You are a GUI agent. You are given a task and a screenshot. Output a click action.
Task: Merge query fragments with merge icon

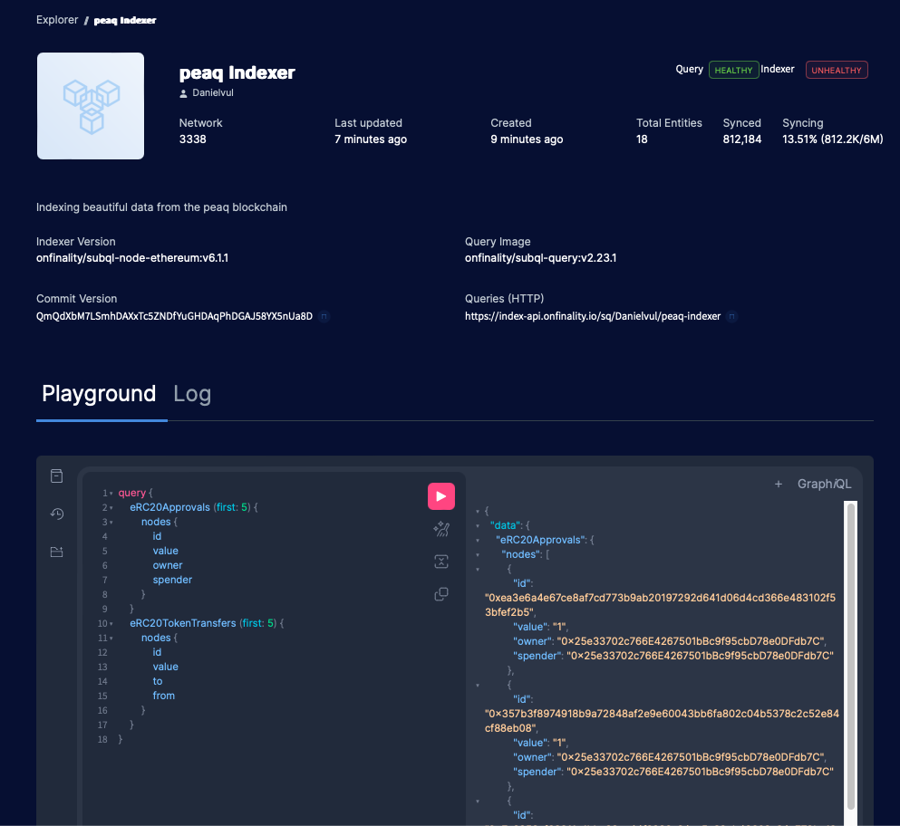[441, 562]
